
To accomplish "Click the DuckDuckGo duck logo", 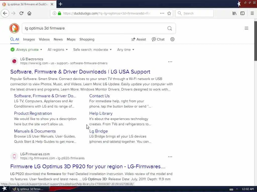I will (14, 28).
